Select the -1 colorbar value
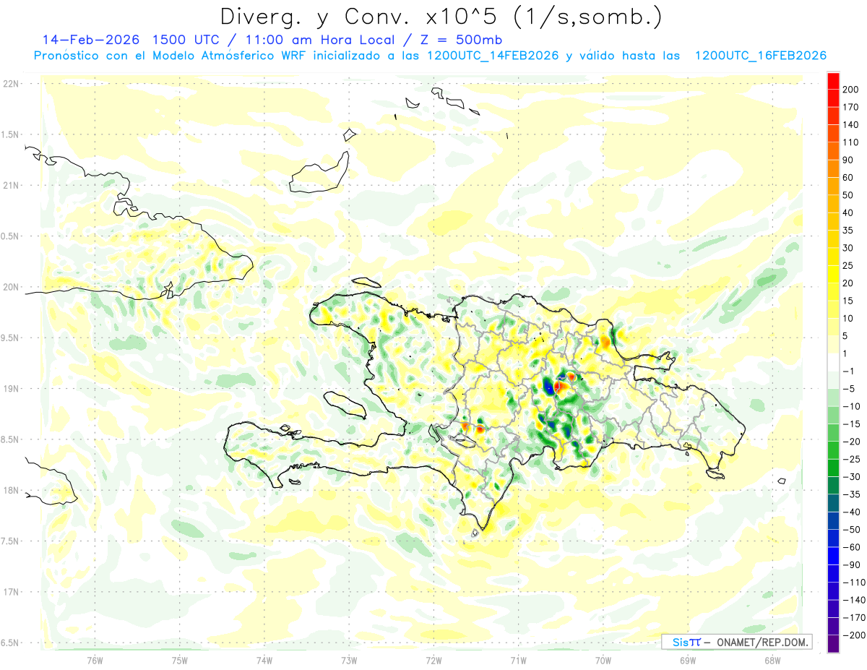The image size is (867, 670). pos(847,371)
